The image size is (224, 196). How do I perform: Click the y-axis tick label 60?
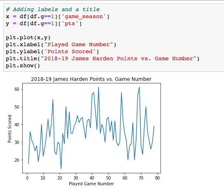coord(17,89)
